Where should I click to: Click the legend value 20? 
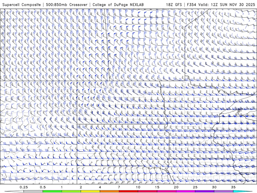[176, 187]
